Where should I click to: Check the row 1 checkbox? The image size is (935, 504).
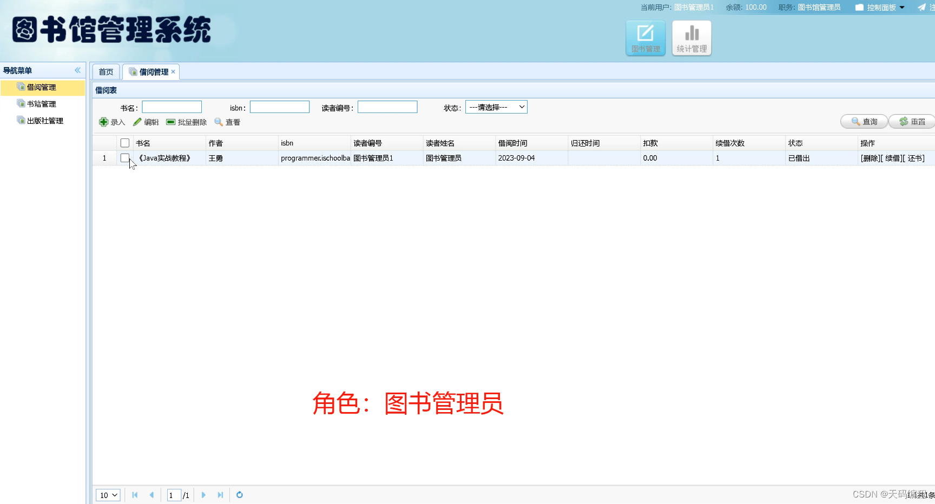125,158
